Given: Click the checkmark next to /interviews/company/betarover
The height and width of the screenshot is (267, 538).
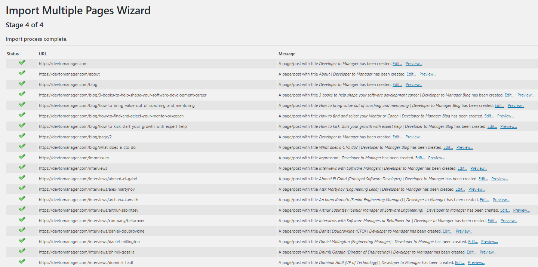Looking at the screenshot, I should coord(21,220).
